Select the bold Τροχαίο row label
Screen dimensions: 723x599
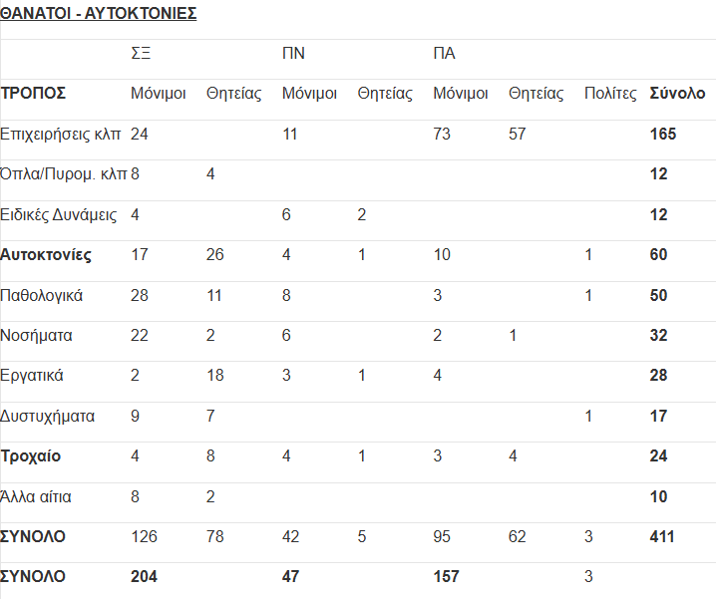[31, 456]
